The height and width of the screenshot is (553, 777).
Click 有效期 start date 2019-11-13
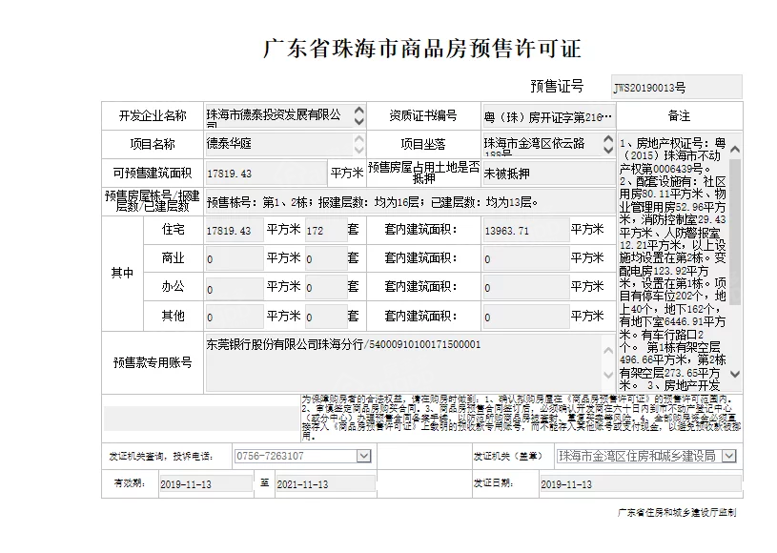click(205, 484)
